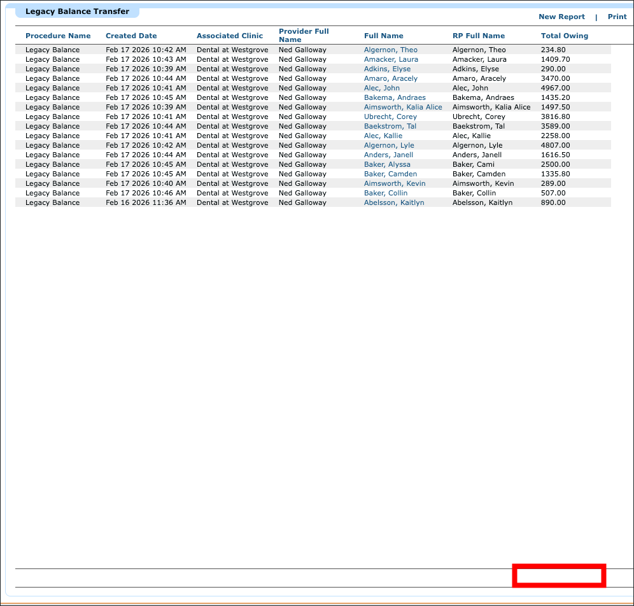Open patient Baker, Alyssa link
This screenshot has width=634, height=606.
[x=387, y=164]
